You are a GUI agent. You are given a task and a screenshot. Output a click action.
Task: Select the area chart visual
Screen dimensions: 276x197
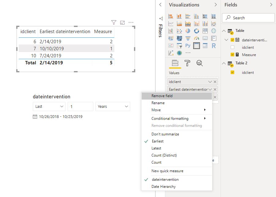click(x=179, y=24)
